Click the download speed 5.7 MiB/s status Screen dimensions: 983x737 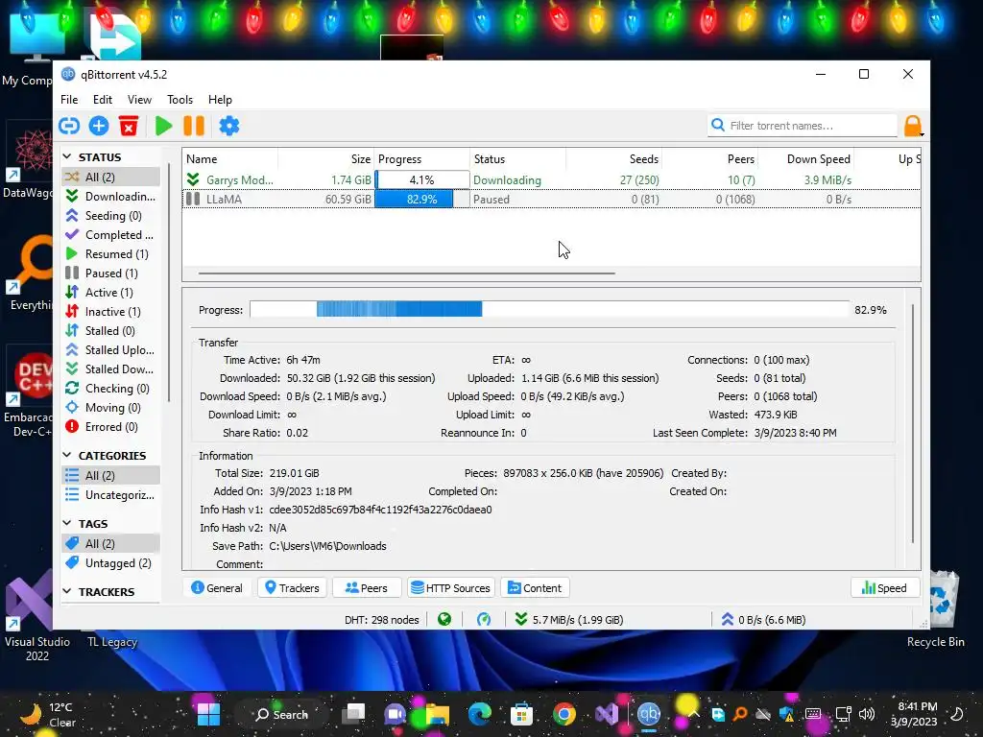(x=568, y=620)
